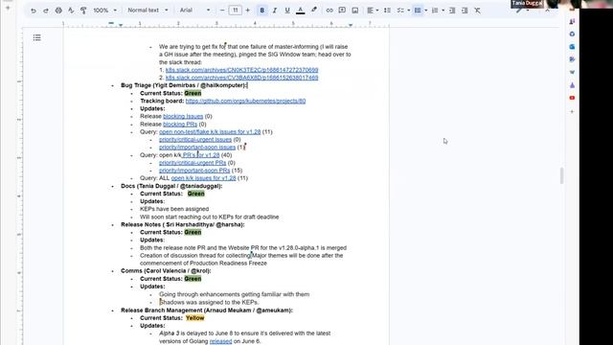Viewport: 613px width, 345px height.
Task: Open the Release blocking issues link
Action: (183, 116)
